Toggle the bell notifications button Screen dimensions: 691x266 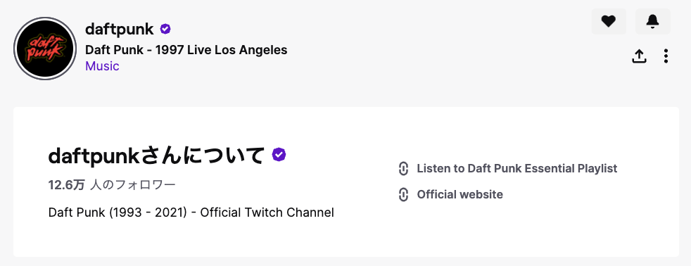coord(653,21)
